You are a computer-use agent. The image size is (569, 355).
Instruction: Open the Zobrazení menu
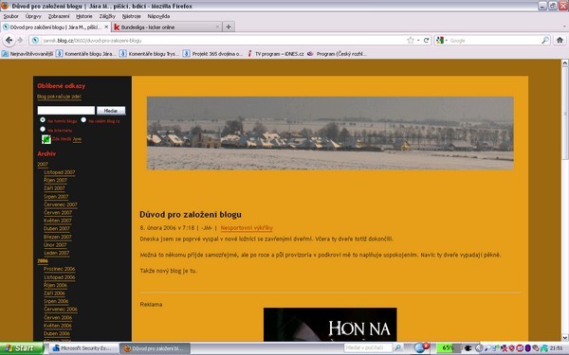click(x=59, y=16)
